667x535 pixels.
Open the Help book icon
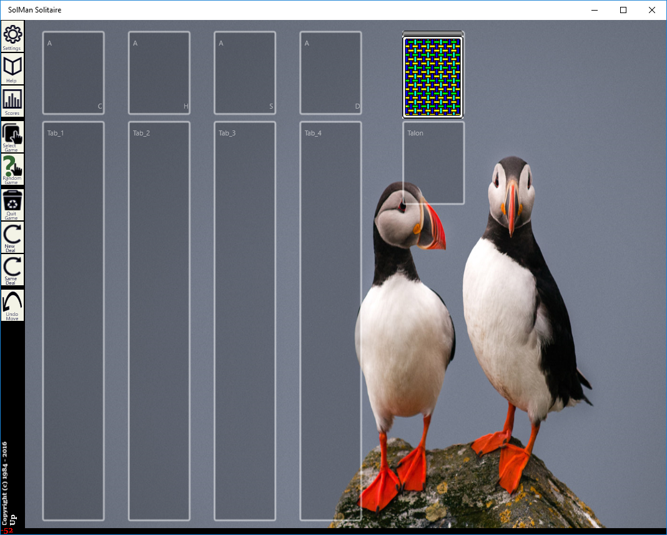(x=12, y=69)
